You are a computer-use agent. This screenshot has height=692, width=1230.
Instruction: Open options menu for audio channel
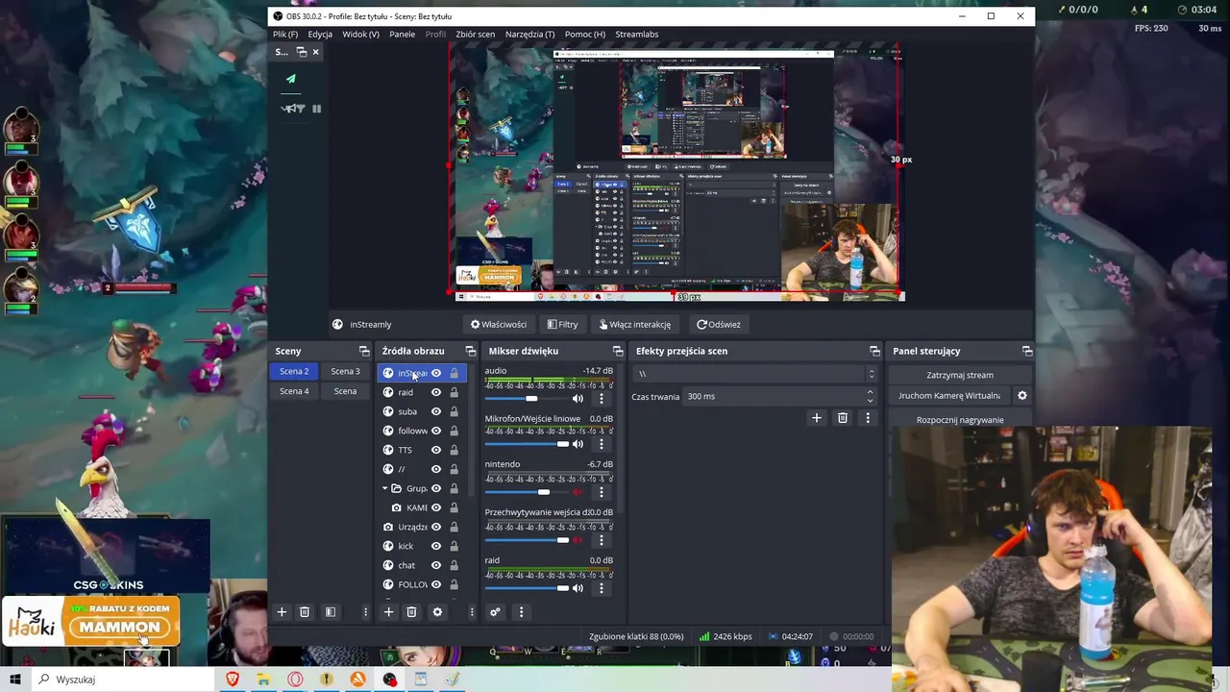(602, 398)
